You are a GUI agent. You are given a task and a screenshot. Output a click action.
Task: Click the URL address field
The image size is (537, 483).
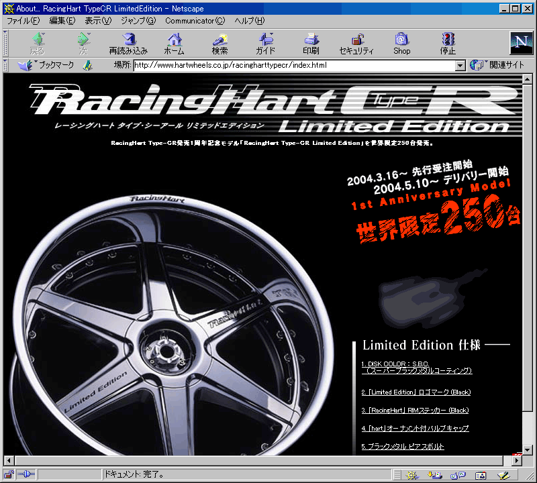[295, 65]
